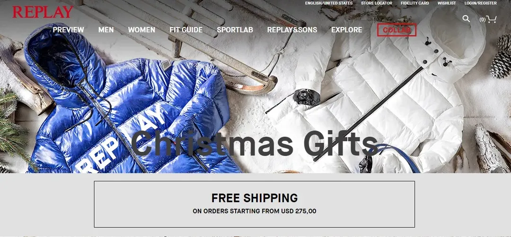Click LOGIN/REGISTER link

481,3
